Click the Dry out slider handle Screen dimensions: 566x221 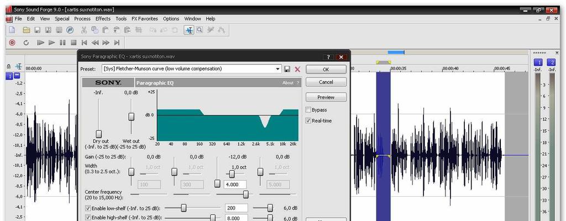tap(98, 134)
